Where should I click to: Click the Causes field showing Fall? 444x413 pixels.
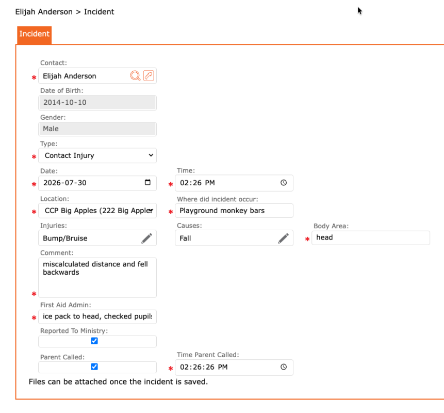234,238
